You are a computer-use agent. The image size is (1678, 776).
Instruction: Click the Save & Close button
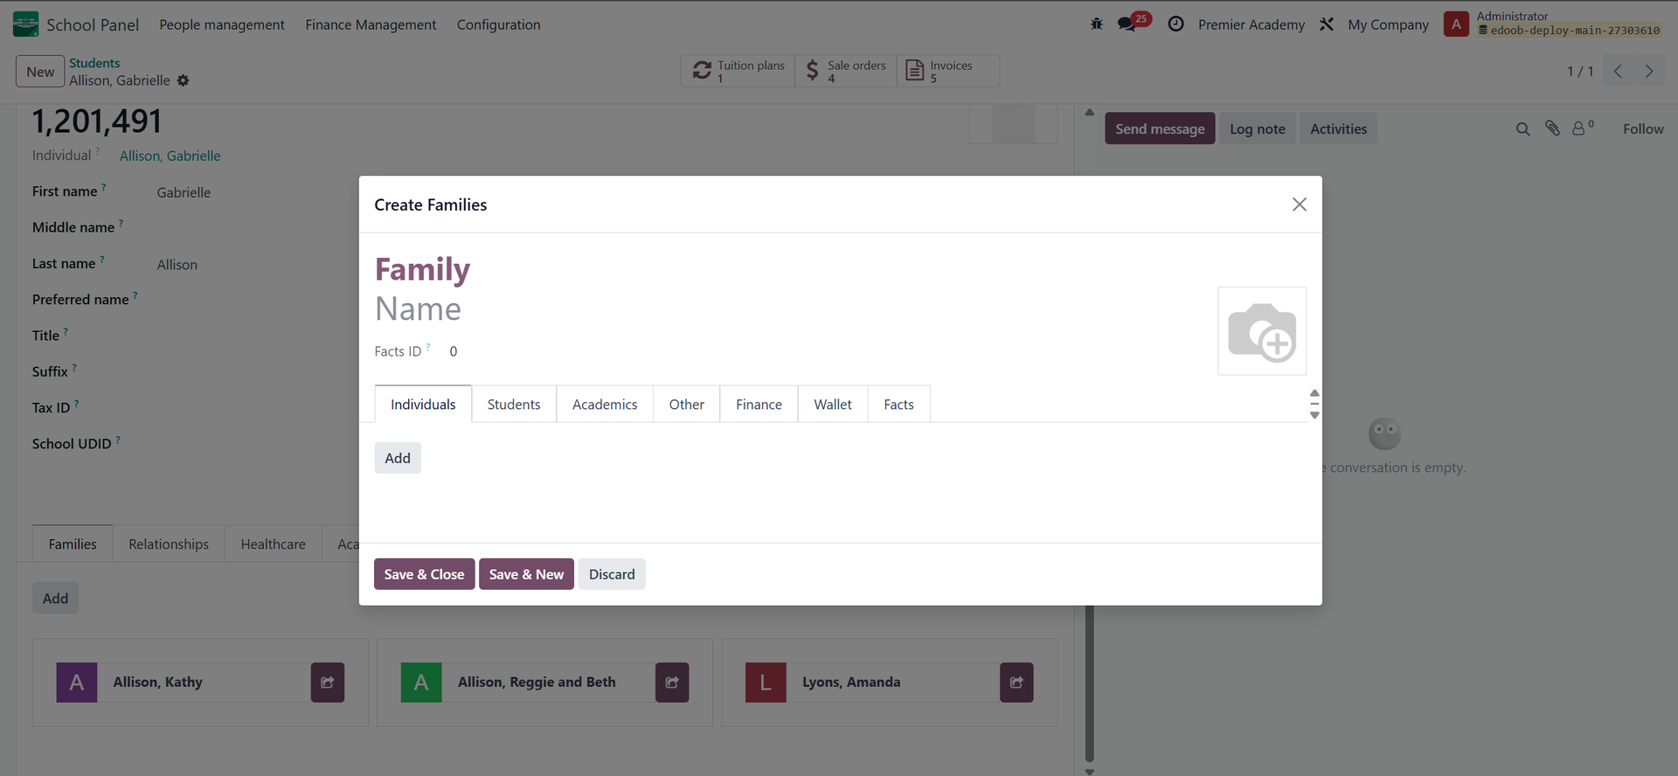click(425, 574)
